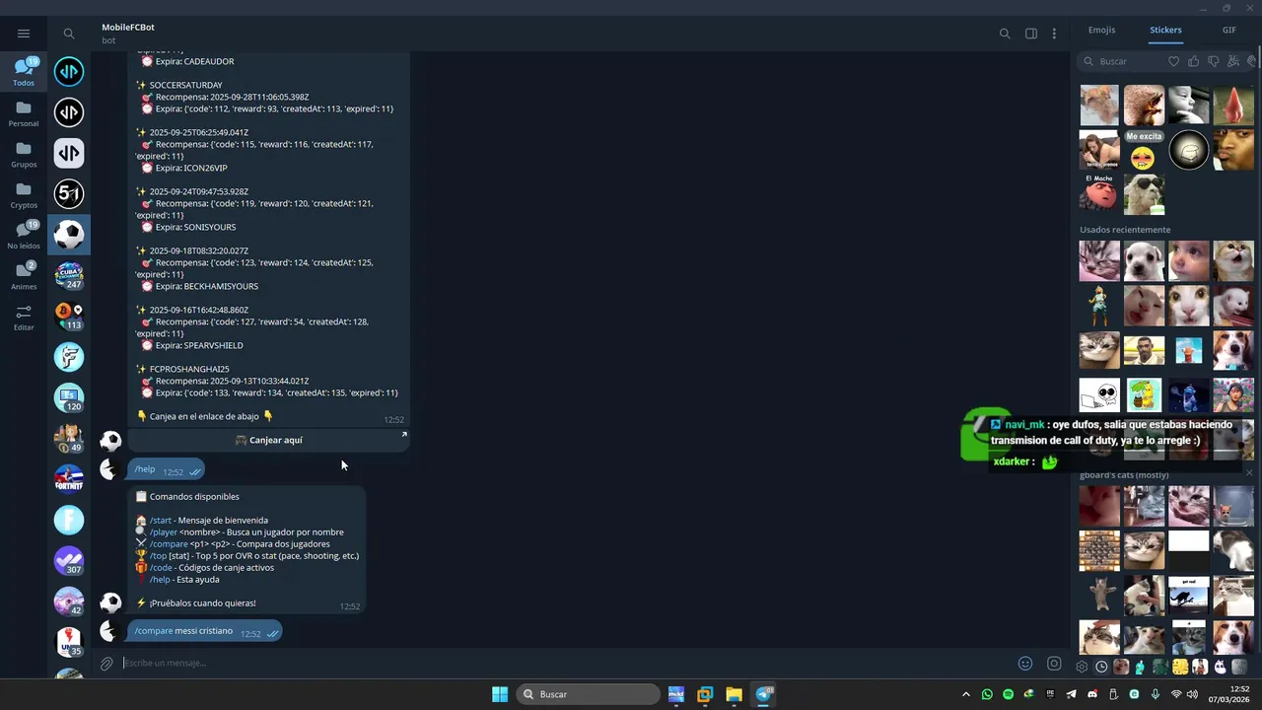The height and width of the screenshot is (710, 1262).
Task: Open the three-dot chat options menu
Action: coord(1054,34)
